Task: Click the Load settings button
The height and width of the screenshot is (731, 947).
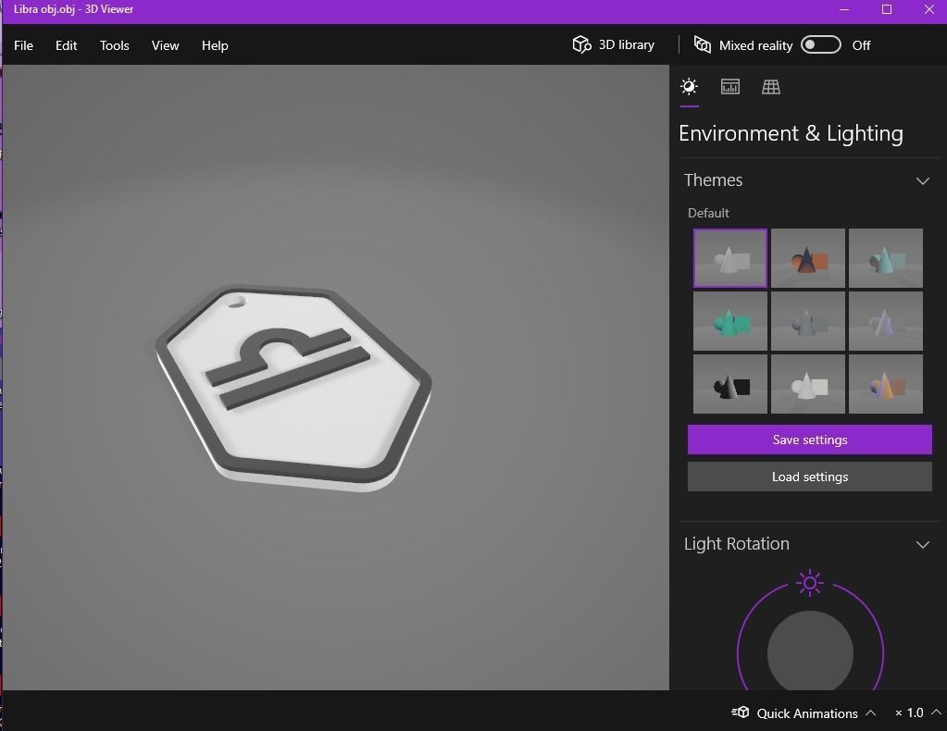Action: click(809, 477)
